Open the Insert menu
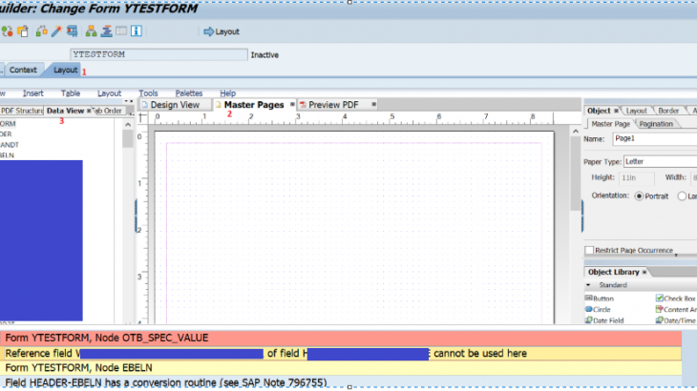Screen dimensions: 697x391 click(32, 93)
